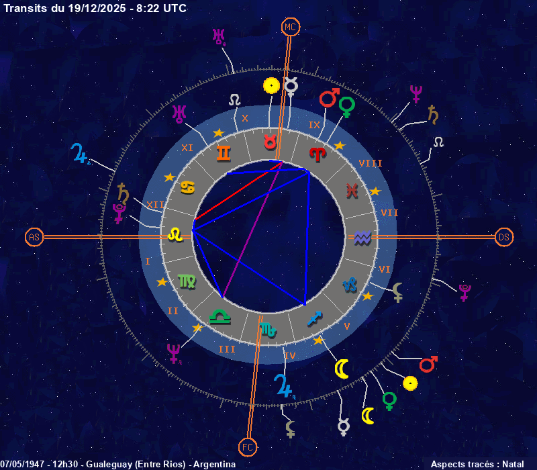
Task: Select the blue Sagittarius arrow sign
Action: coord(314,317)
